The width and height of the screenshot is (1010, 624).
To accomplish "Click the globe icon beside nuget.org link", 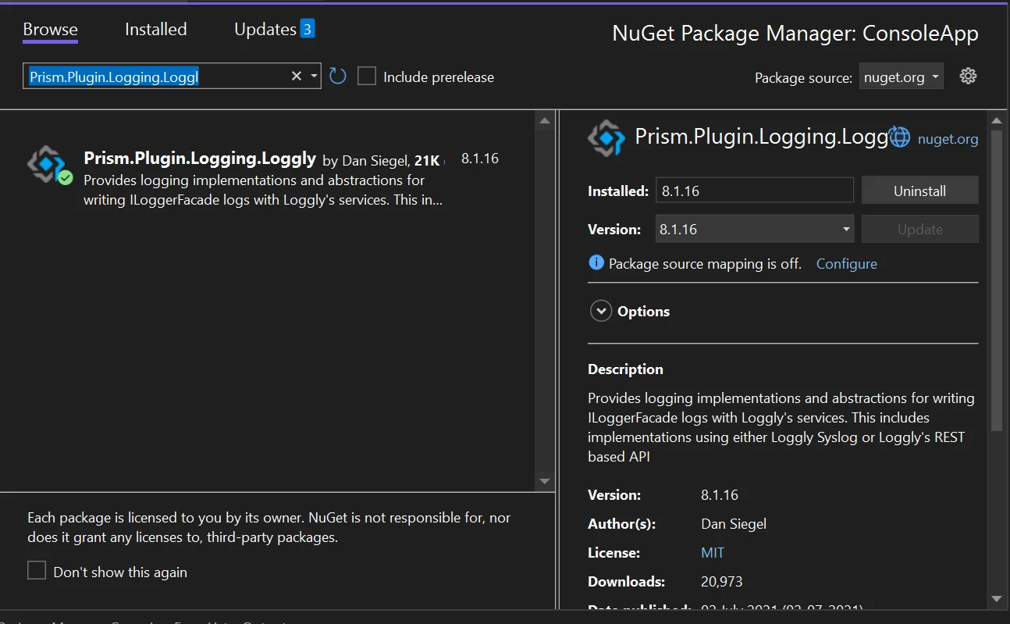I will coord(900,137).
